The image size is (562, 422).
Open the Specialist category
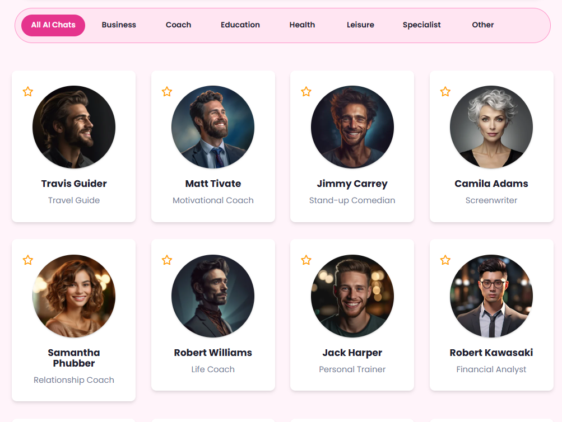pos(421,25)
